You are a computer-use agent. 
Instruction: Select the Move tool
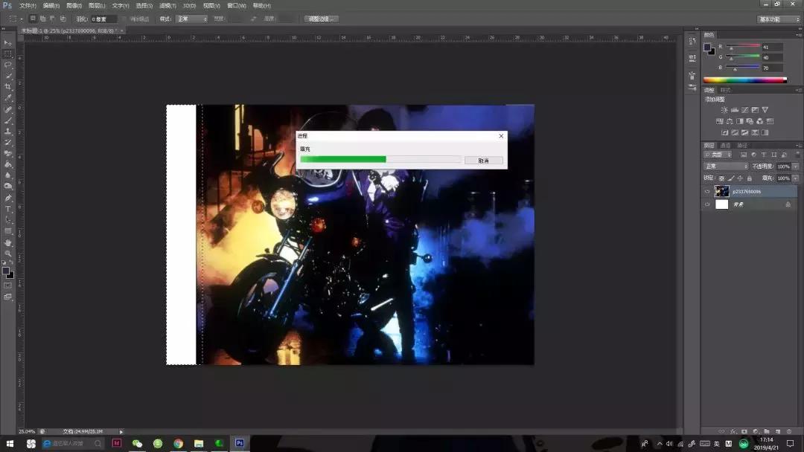8,42
